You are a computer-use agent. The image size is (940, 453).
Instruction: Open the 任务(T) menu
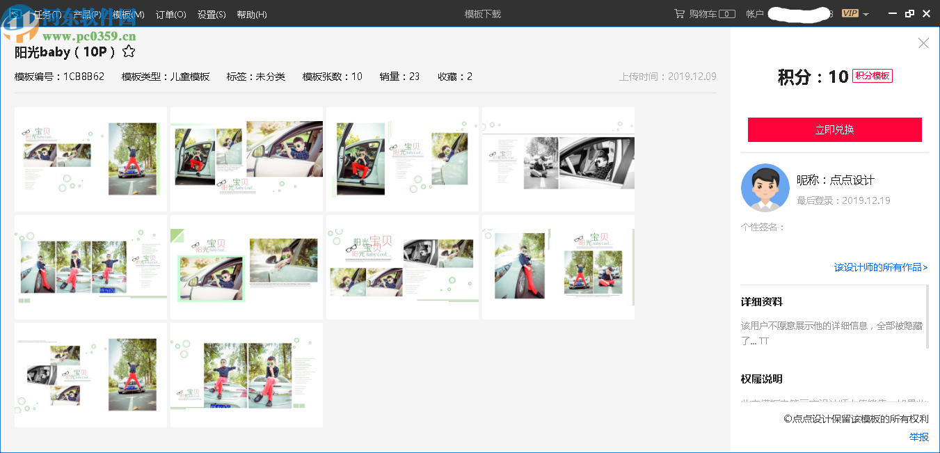(x=47, y=14)
